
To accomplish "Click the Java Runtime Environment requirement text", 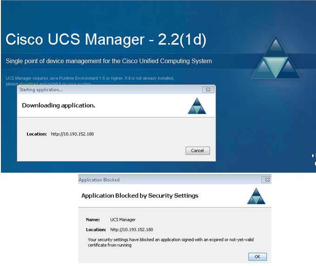I will 93,78.
